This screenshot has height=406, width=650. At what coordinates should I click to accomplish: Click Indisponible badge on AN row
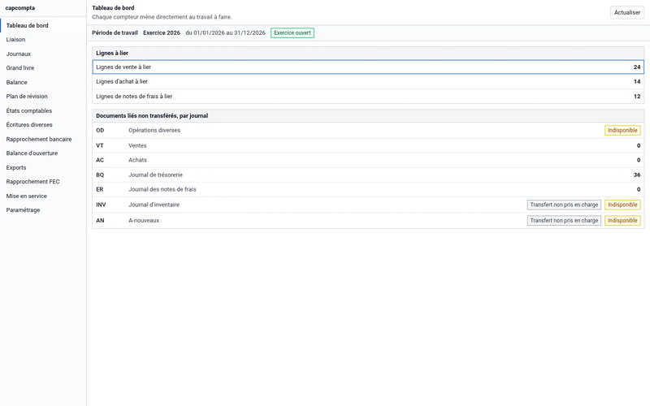click(x=622, y=220)
